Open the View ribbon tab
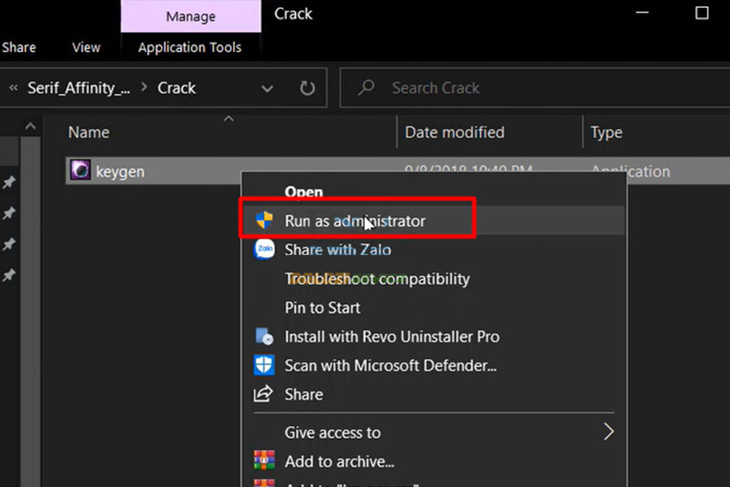Screen dimensions: 730x487 pyautogui.click(x=86, y=47)
